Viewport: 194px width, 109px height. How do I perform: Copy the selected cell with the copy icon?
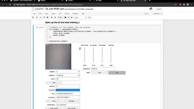tap(44, 18)
